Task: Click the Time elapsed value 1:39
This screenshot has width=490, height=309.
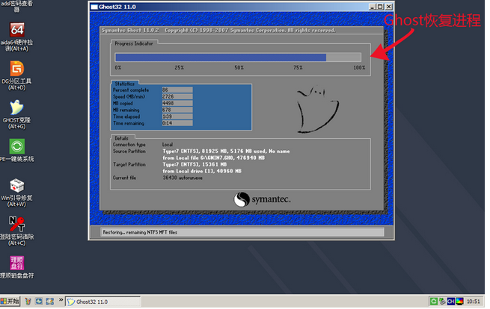Action: 177,116
